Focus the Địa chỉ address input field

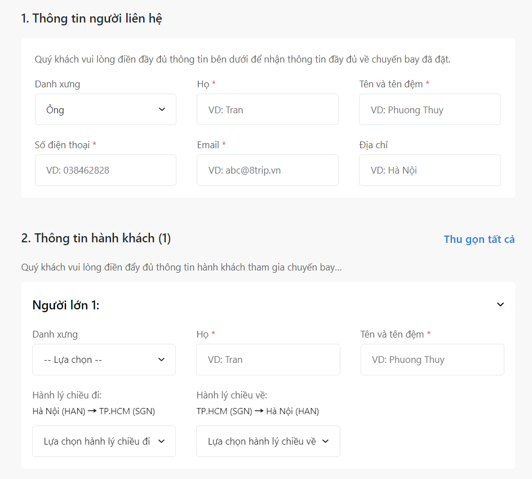429,170
